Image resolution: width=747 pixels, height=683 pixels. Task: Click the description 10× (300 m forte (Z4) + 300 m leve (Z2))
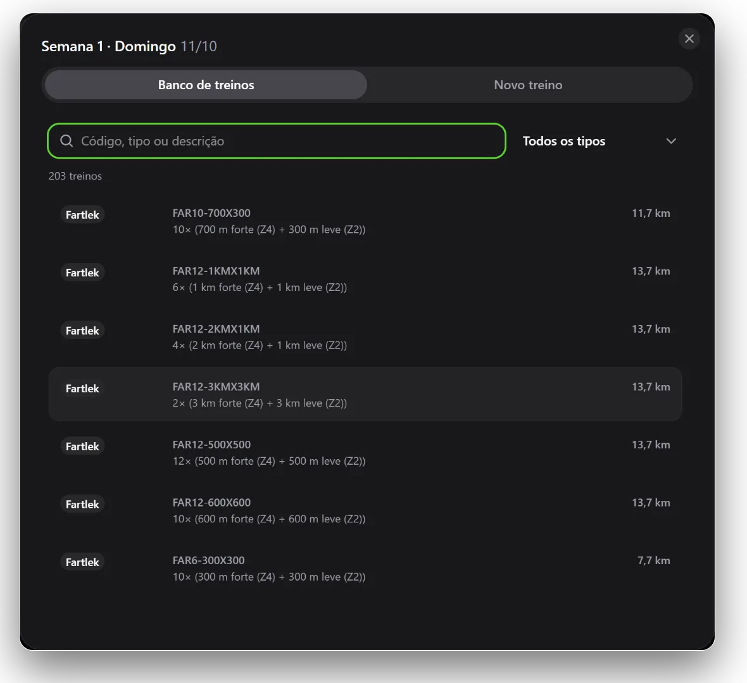click(x=268, y=577)
